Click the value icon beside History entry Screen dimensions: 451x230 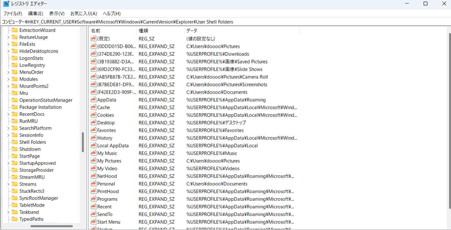click(x=93, y=138)
